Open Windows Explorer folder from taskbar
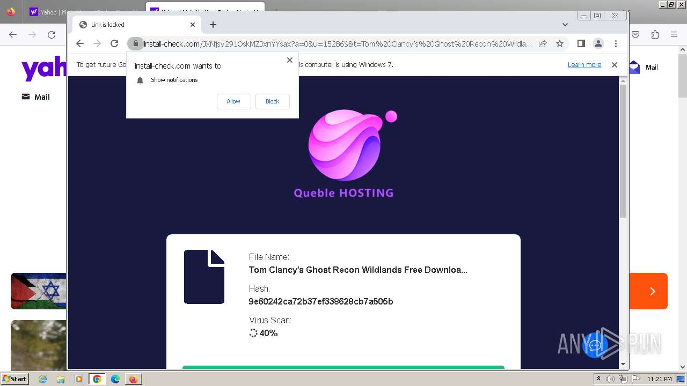The image size is (687, 386). tap(61, 379)
